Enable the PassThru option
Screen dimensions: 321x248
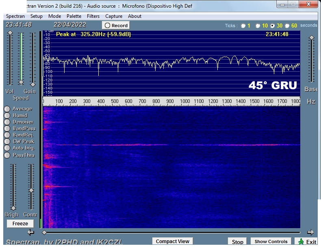click(x=7, y=155)
